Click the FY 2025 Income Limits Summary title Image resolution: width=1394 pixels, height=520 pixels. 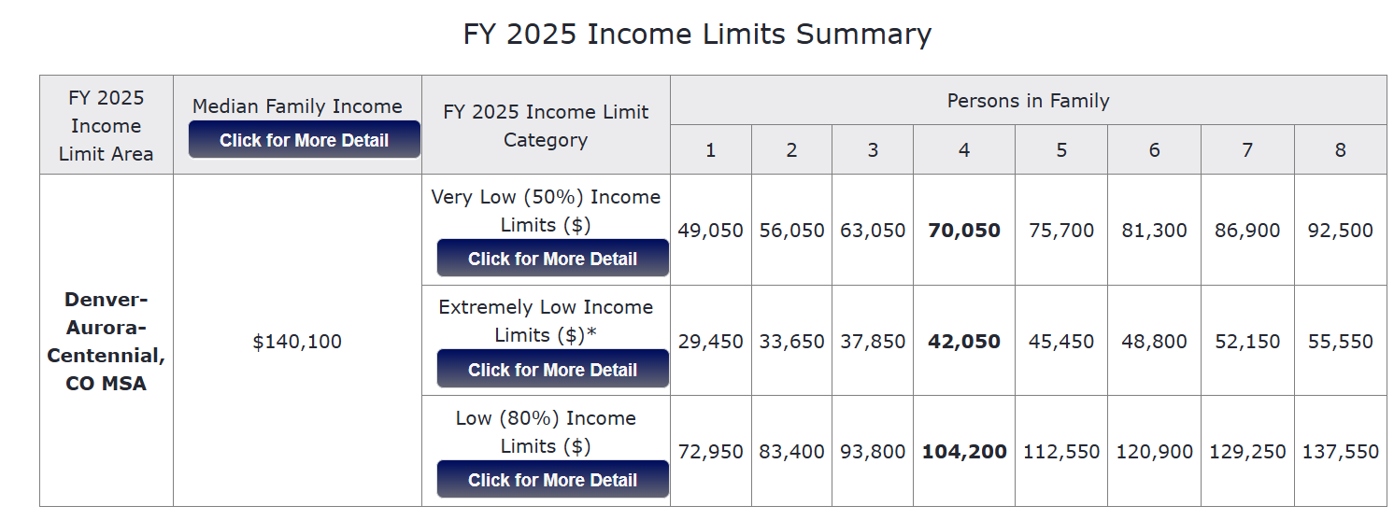tap(697, 35)
